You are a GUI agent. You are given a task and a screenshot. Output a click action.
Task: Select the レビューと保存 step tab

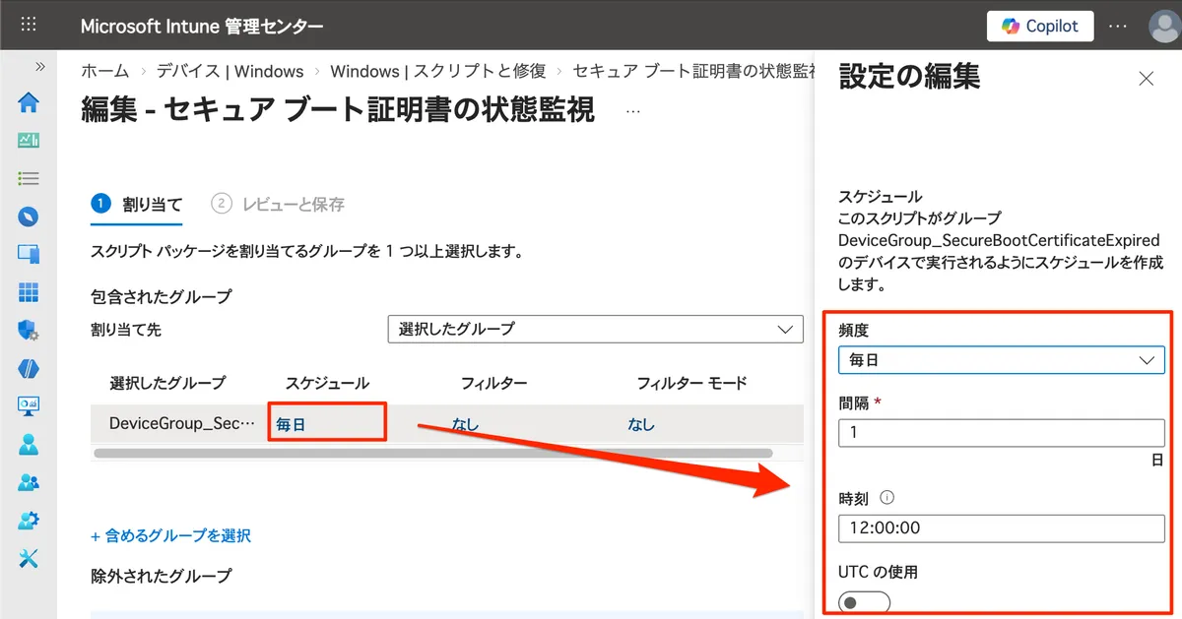tap(279, 204)
